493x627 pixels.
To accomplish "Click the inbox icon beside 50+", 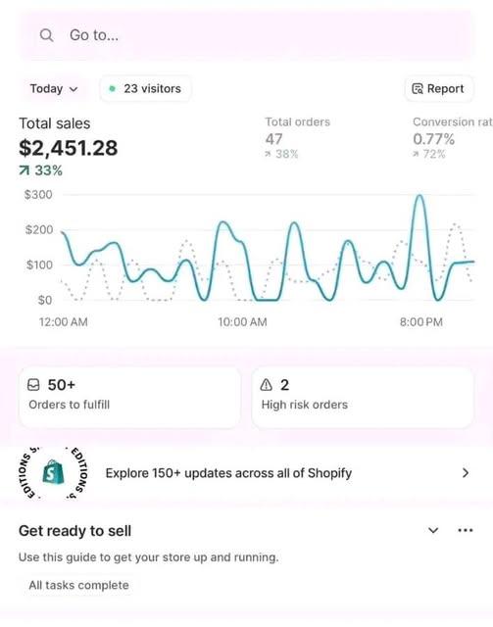I will click(33, 385).
